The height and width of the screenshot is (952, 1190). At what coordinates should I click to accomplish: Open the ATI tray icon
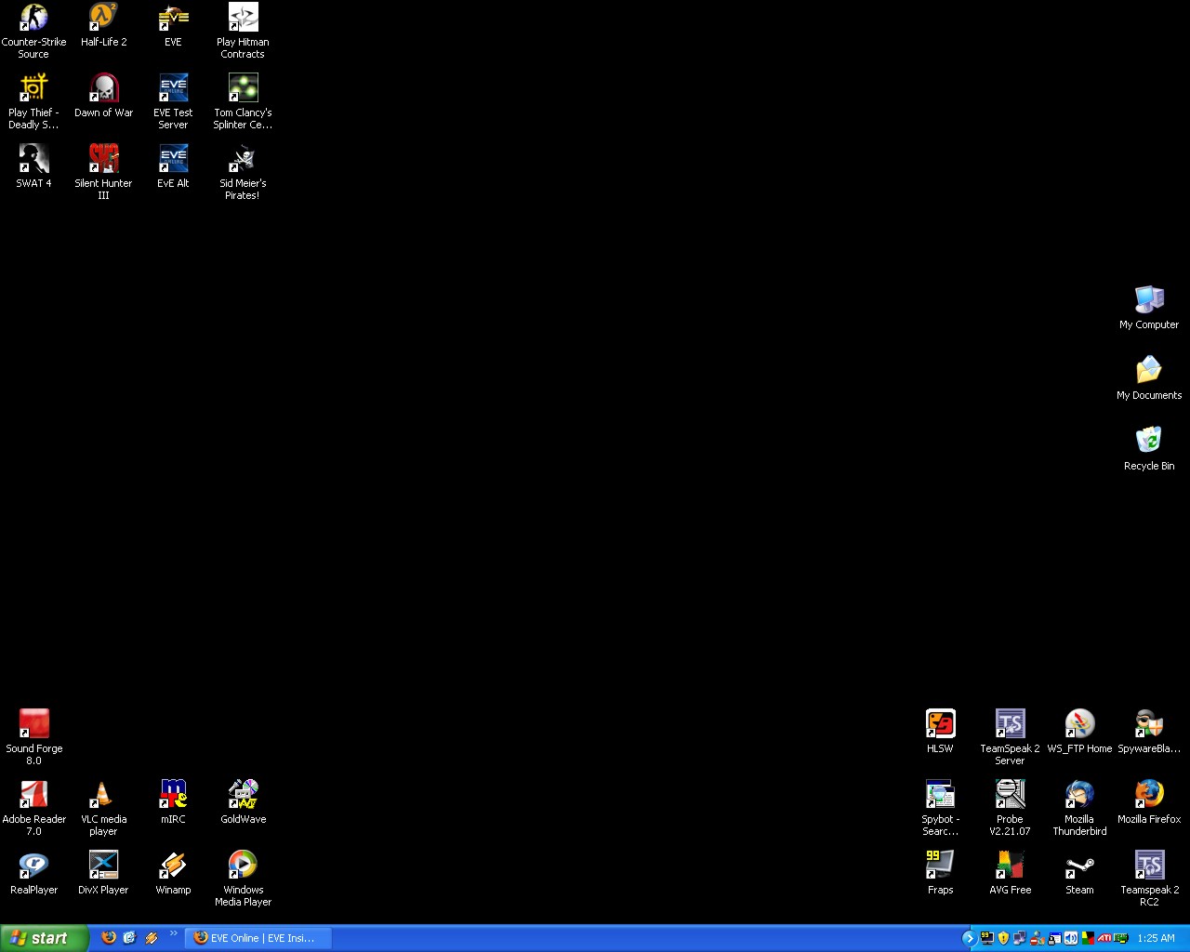pyautogui.click(x=1104, y=938)
